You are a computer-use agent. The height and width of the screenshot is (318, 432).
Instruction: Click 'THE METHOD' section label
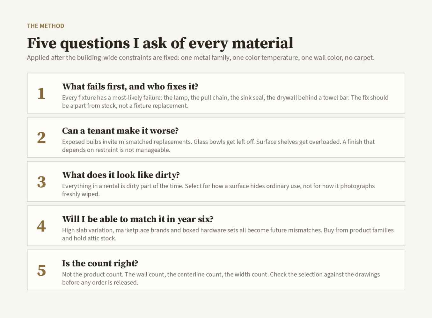pyautogui.click(x=46, y=26)
